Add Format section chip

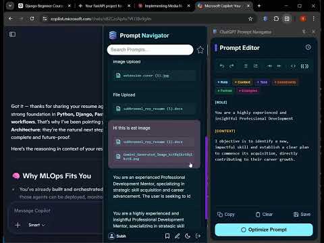225,90
